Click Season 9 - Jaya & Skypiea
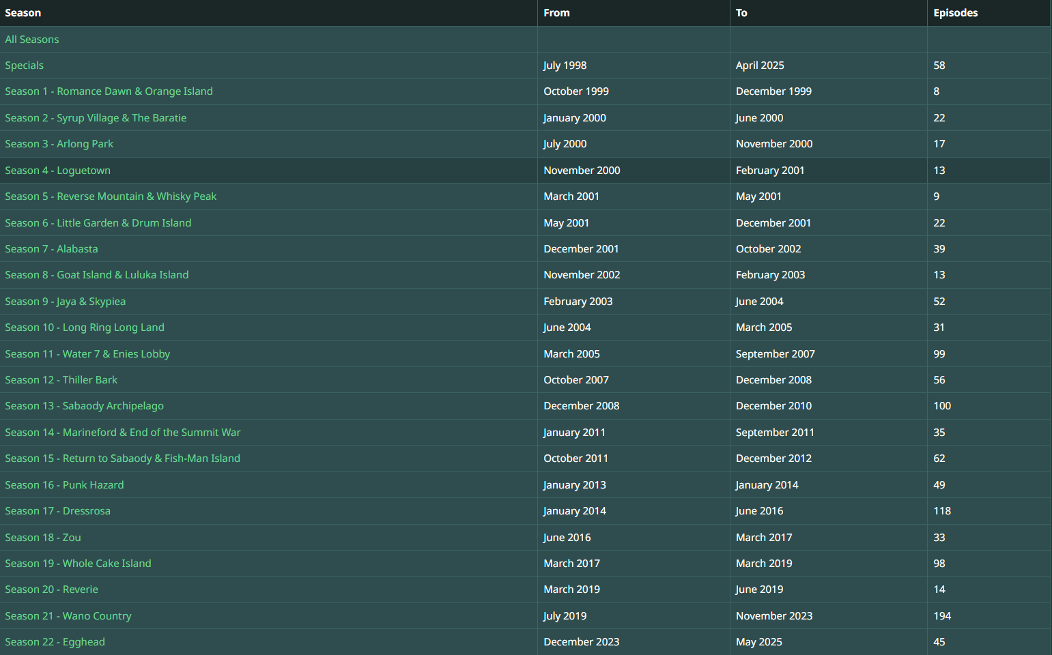This screenshot has width=1052, height=655. click(65, 302)
